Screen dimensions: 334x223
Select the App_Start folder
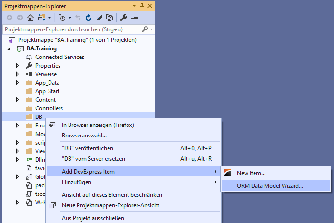(x=47, y=91)
